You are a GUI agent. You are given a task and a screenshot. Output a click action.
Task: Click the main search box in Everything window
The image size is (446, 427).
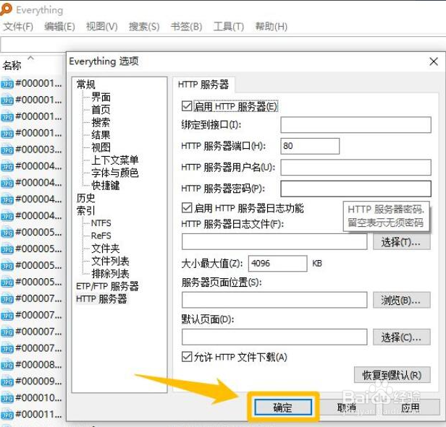[x=223, y=45]
